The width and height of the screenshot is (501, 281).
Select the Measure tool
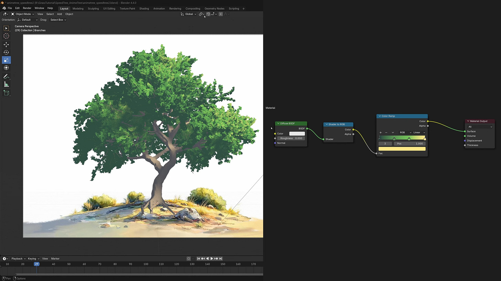6,84
